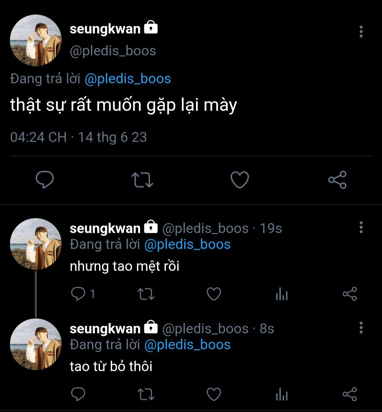View analytics for 'tao từ bỏ thôi' tweet
This screenshot has width=382, height=412.
click(282, 394)
